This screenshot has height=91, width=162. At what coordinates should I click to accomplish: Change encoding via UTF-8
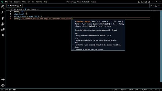click(x=131, y=90)
